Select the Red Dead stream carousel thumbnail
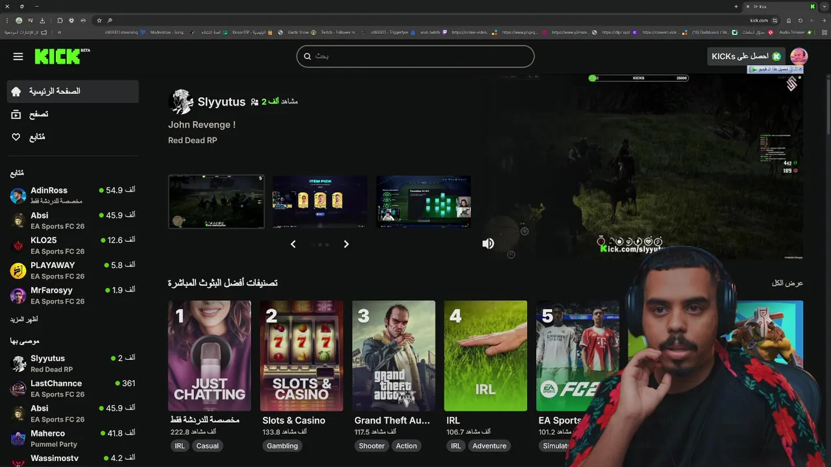 click(216, 201)
